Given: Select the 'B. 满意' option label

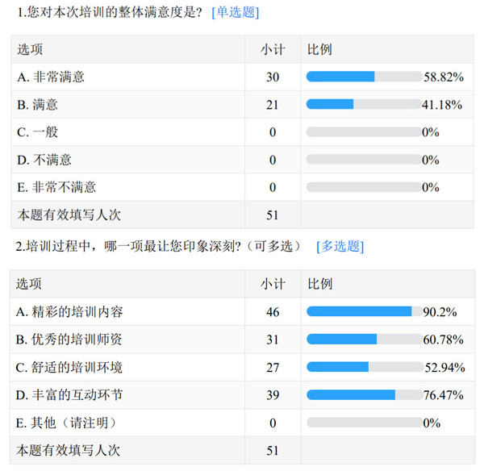Looking at the screenshot, I should [37, 105].
